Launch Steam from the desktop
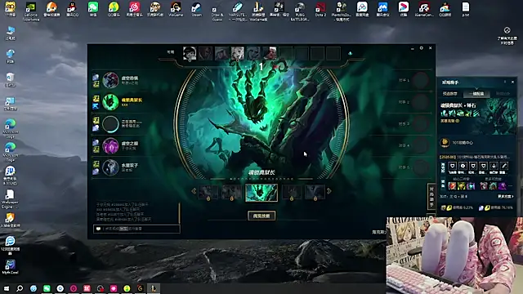Screen dimensions: 523x294 coord(196,9)
